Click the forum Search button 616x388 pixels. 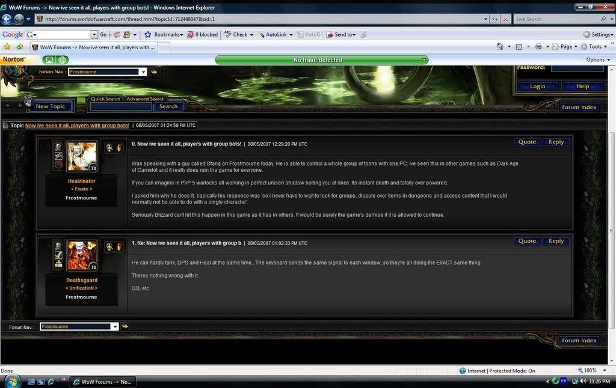[168, 106]
